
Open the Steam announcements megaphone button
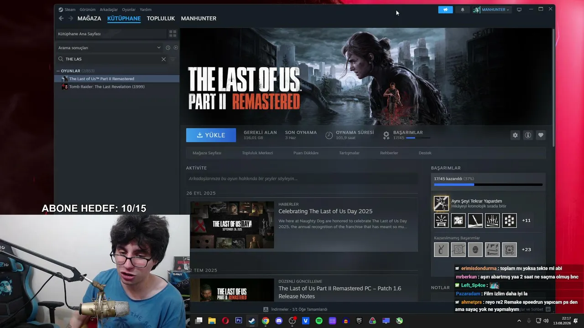[x=445, y=10]
